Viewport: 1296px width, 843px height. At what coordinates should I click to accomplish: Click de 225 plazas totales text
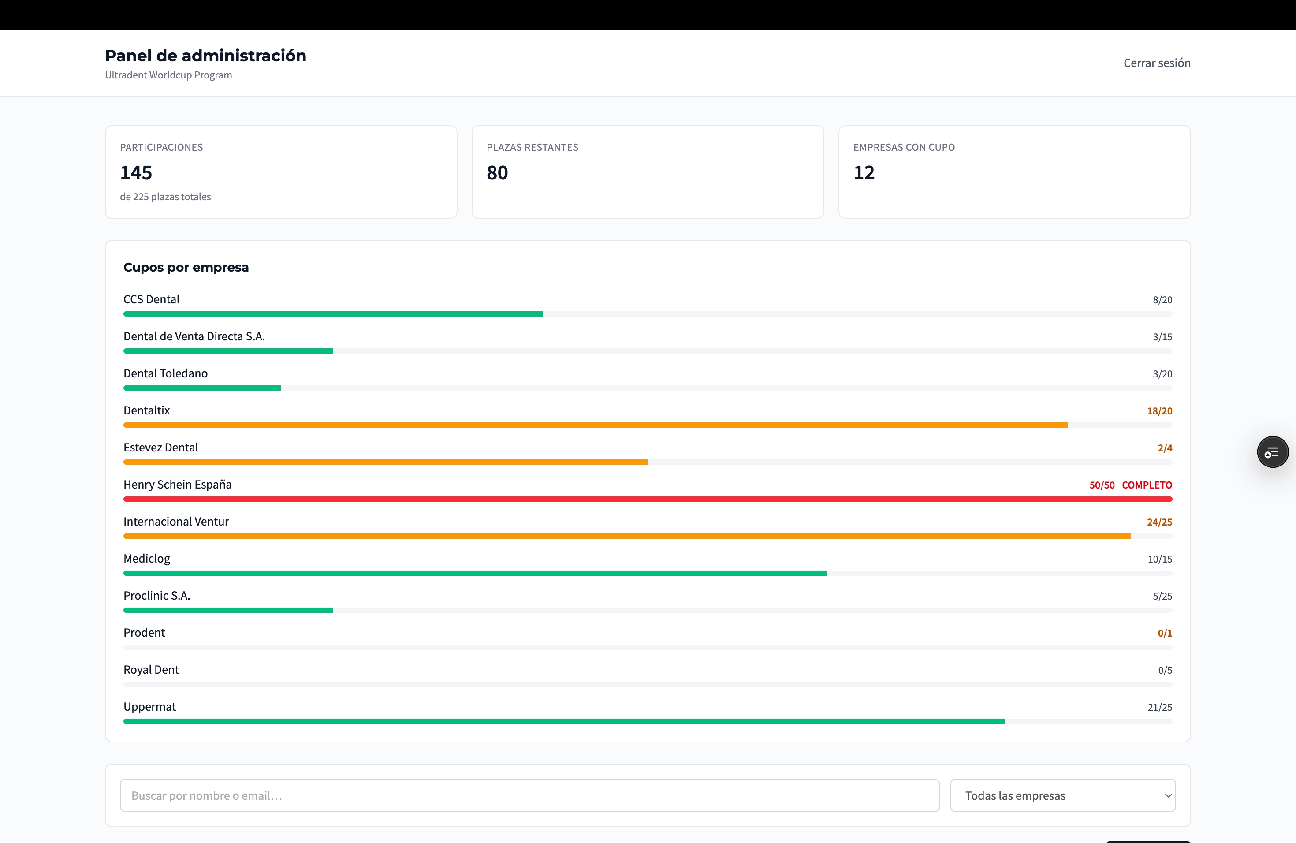[x=166, y=197]
